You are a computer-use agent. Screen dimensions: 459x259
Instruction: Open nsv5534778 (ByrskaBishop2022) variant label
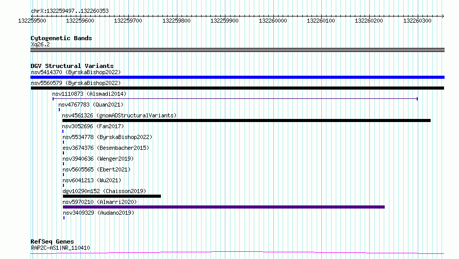107,137
